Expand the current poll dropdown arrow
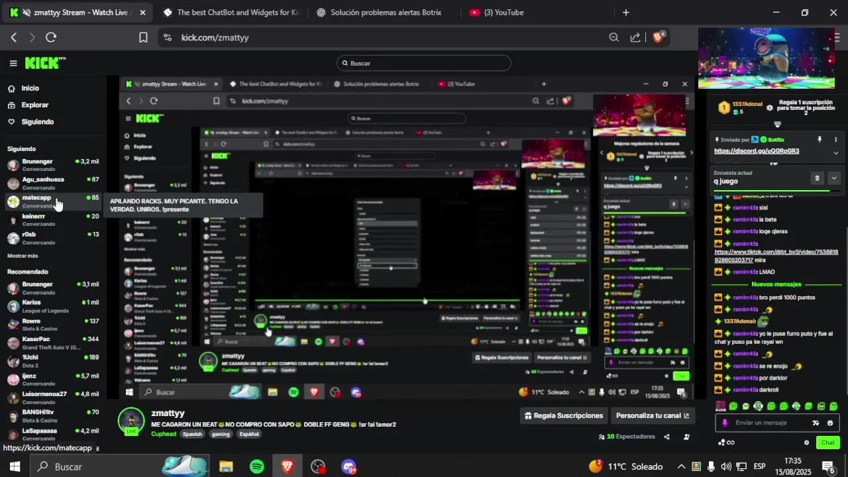Image resolution: width=848 pixels, height=477 pixels. tap(833, 178)
